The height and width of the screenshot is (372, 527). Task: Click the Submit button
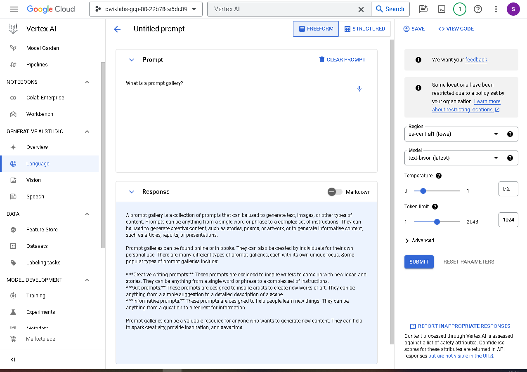[419, 262]
